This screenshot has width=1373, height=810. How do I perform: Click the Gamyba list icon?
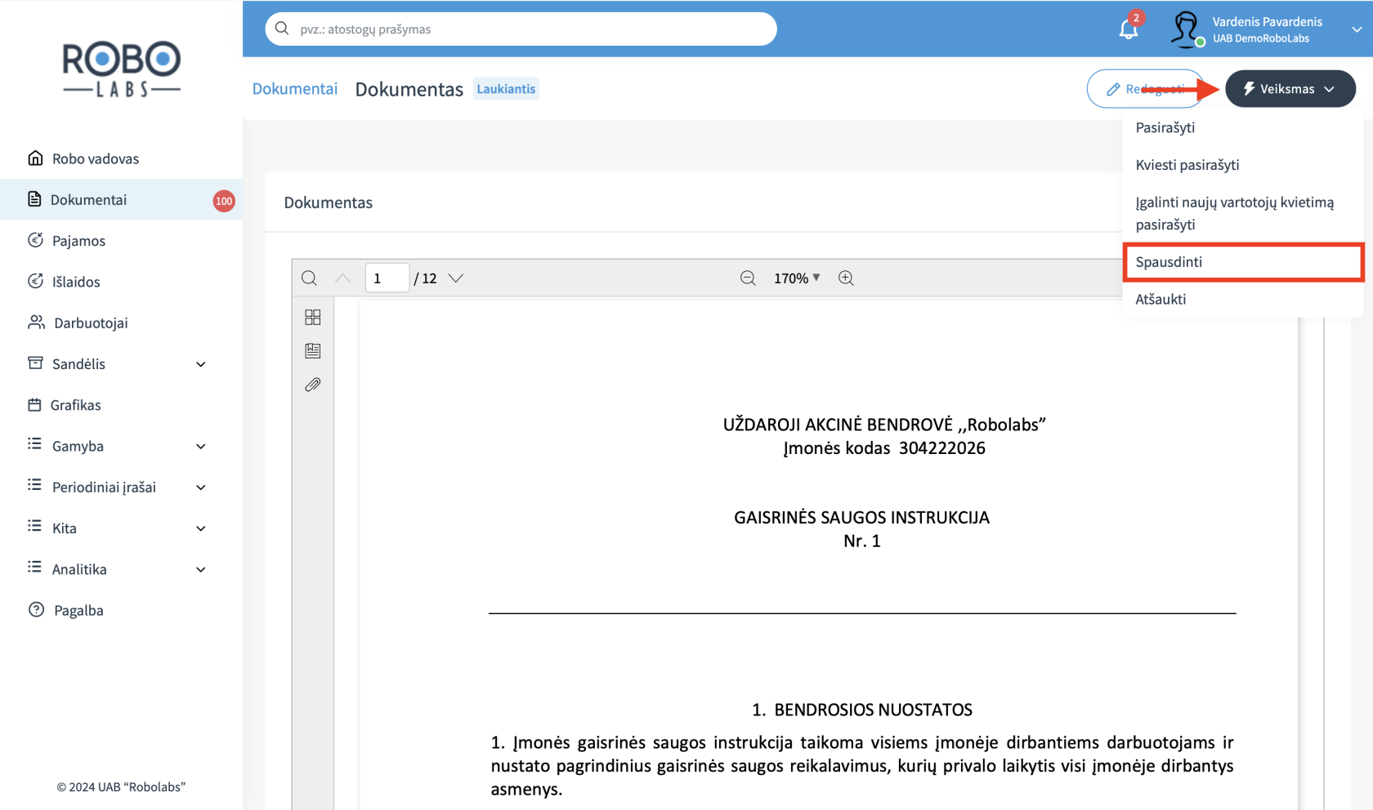point(34,443)
